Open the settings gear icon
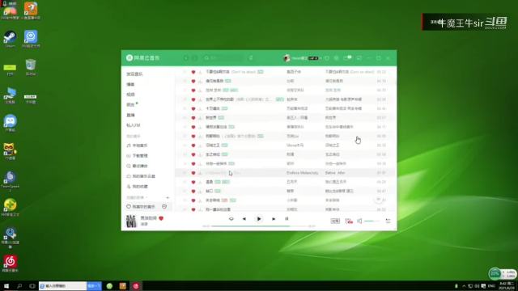The height and width of the screenshot is (291, 518). tap(337, 58)
